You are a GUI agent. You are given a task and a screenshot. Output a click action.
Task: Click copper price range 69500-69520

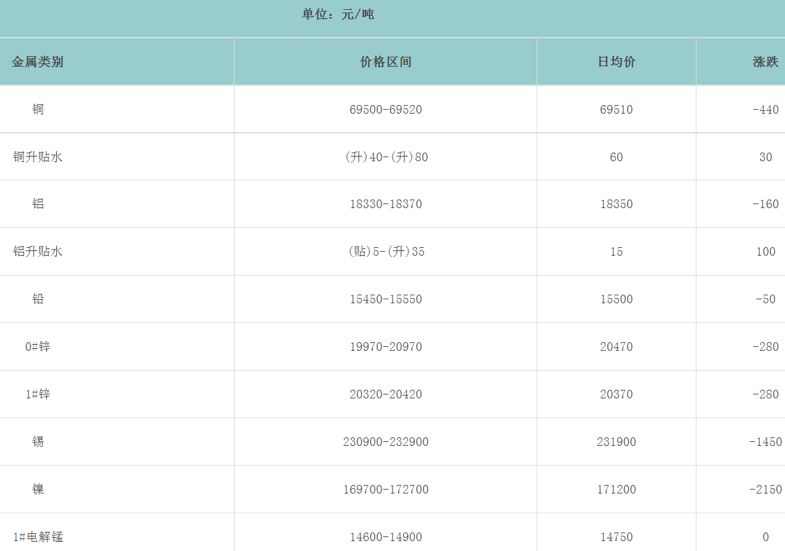pyautogui.click(x=386, y=110)
